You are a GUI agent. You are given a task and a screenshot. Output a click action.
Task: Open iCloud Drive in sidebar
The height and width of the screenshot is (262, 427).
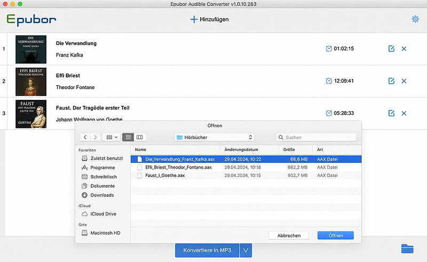tap(99, 214)
